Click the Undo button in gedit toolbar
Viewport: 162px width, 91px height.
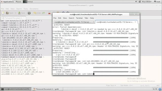coord(37,13)
